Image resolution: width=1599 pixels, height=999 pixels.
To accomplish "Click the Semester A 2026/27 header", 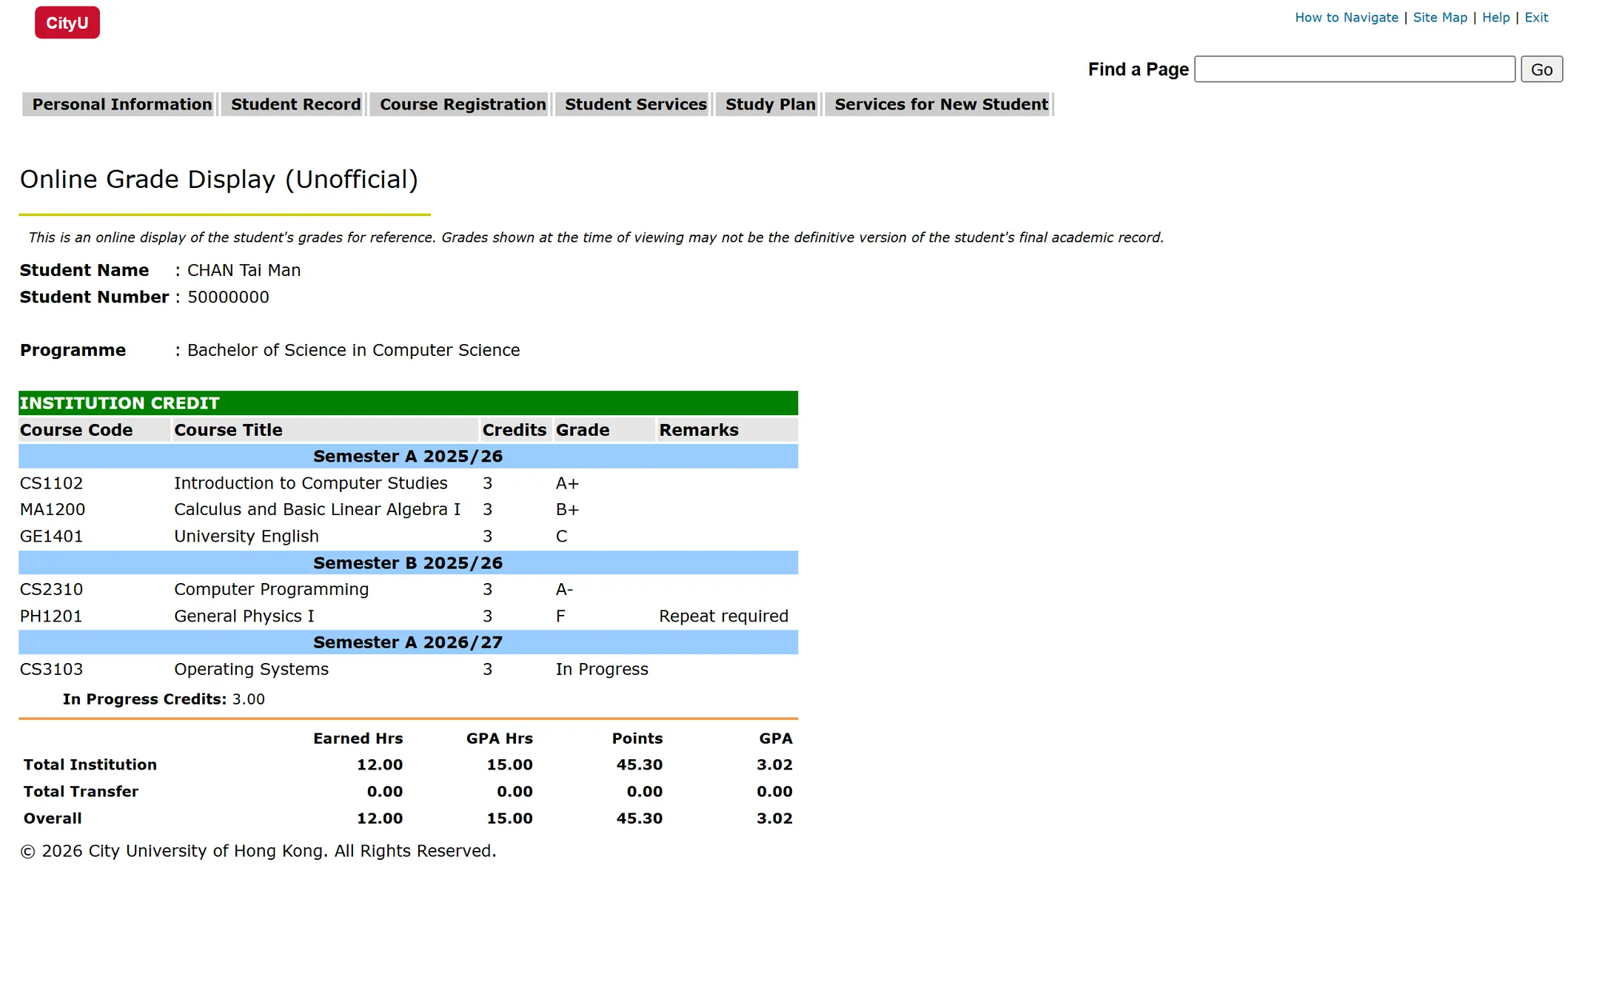I will pos(408,642).
